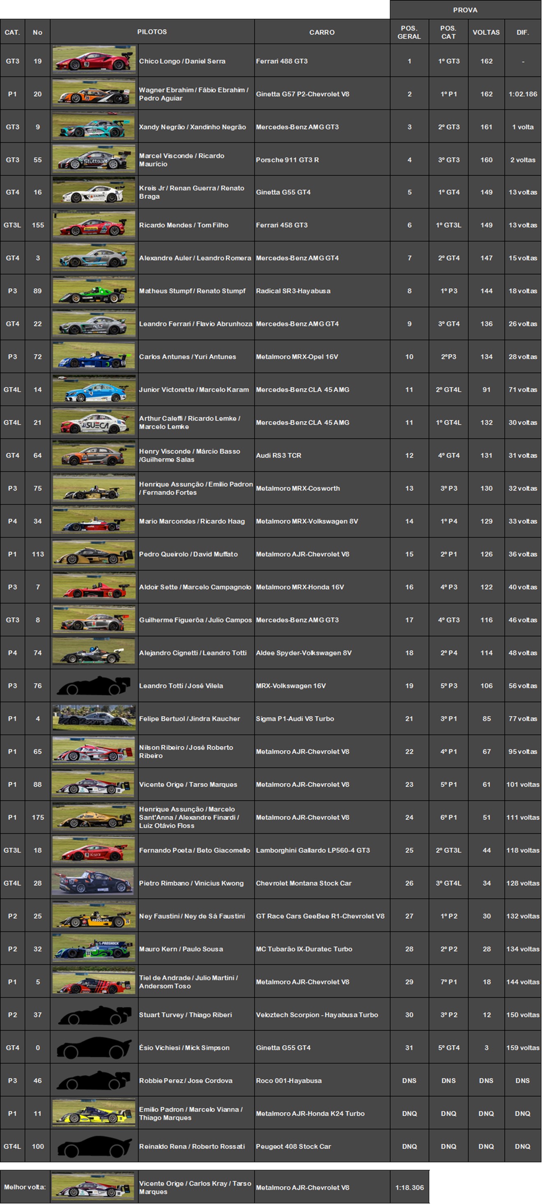
Task: Click the '1º P2' category position cell
Action: pos(449,916)
